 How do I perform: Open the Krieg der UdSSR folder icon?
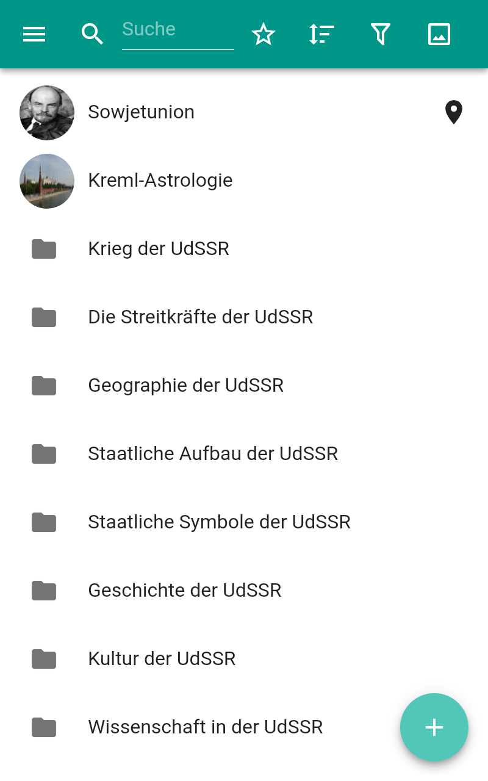[x=44, y=249]
